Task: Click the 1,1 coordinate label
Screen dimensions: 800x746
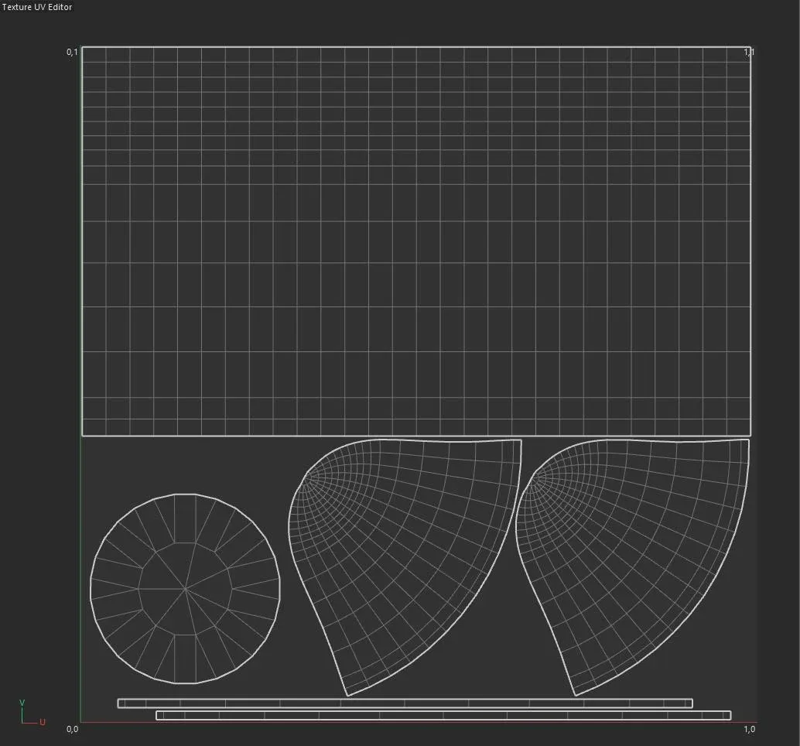Action: [748, 52]
